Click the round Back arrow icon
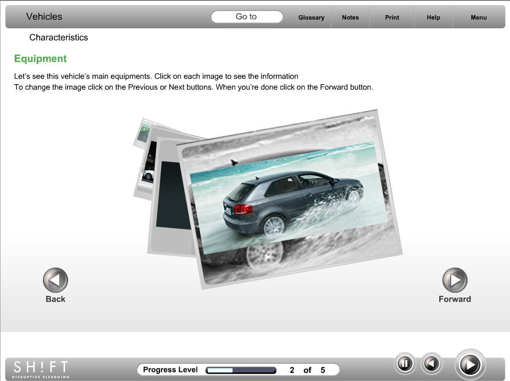This screenshot has width=510, height=381. click(55, 280)
